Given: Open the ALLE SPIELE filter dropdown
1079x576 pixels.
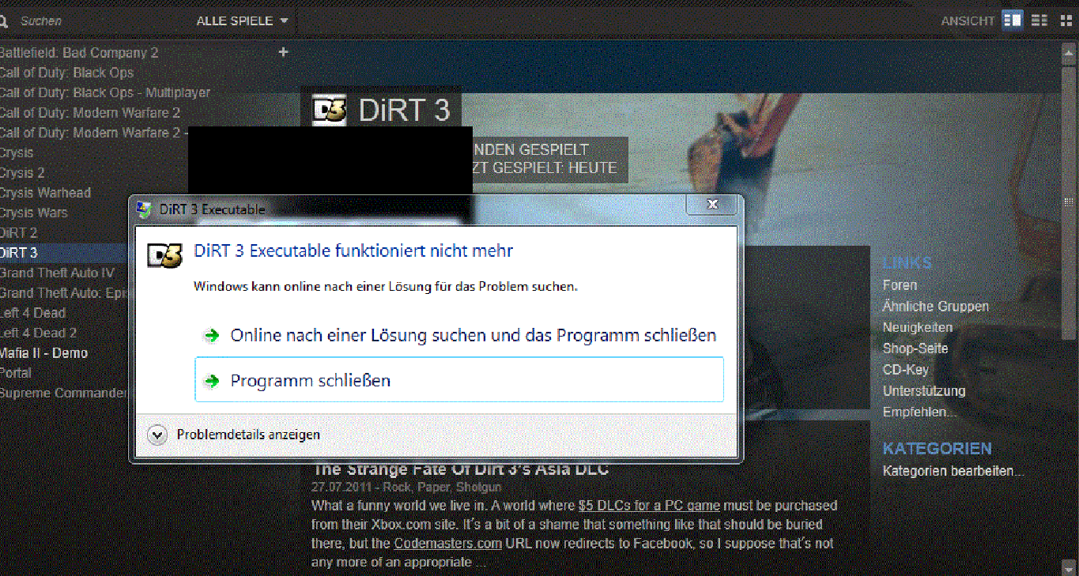Looking at the screenshot, I should point(243,21).
